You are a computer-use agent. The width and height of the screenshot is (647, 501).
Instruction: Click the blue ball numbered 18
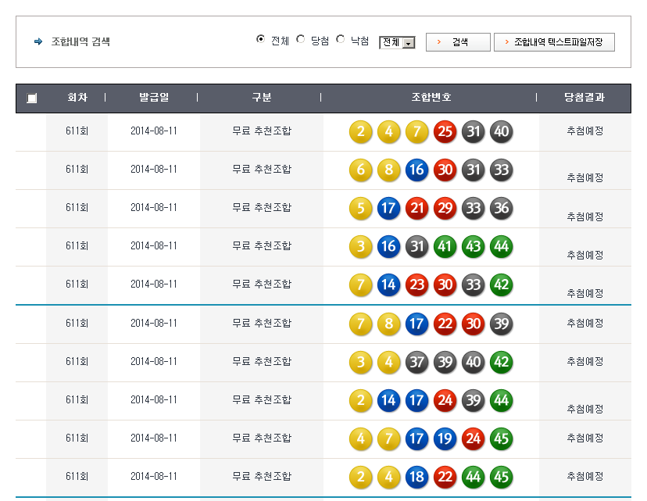coord(416,476)
